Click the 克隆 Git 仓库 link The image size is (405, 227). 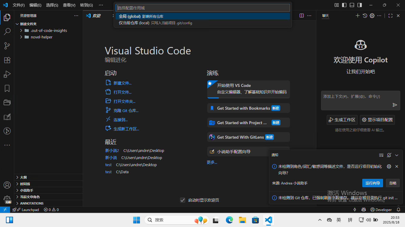tap(126, 111)
